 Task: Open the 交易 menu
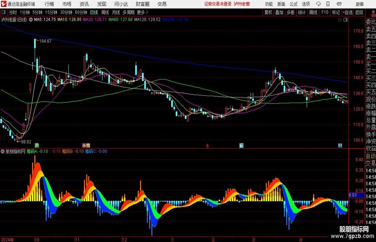pyautogui.click(x=162, y=4)
